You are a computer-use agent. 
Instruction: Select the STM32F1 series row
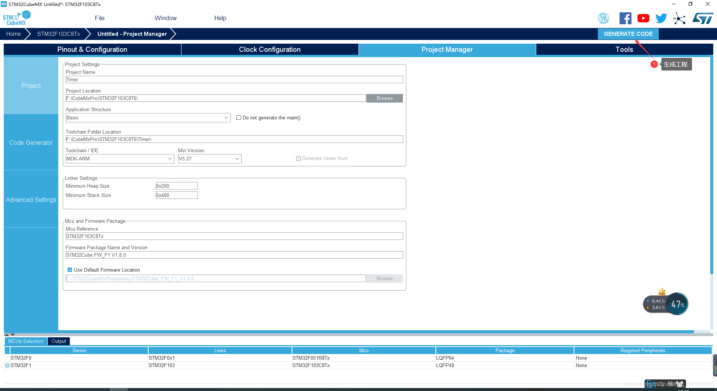coord(358,365)
